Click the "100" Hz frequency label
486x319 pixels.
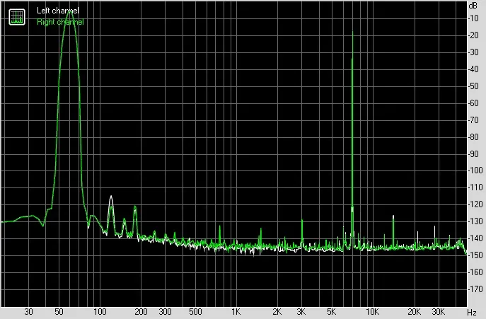[x=100, y=312]
